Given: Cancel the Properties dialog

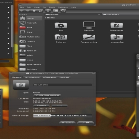Looking at the screenshot, I should (67, 123).
